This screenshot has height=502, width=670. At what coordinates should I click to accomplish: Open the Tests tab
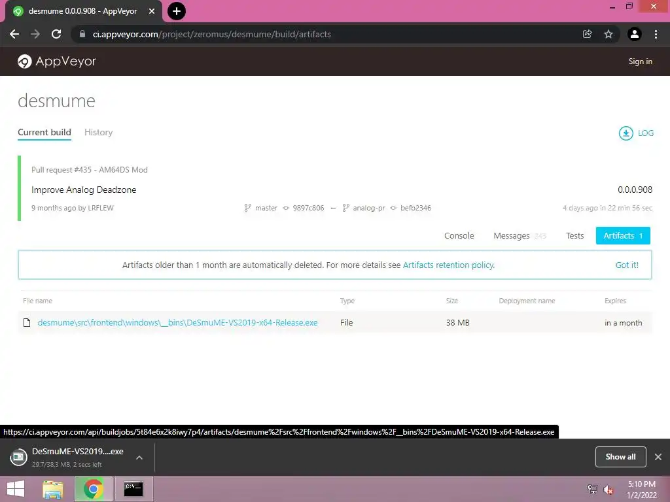[574, 235]
